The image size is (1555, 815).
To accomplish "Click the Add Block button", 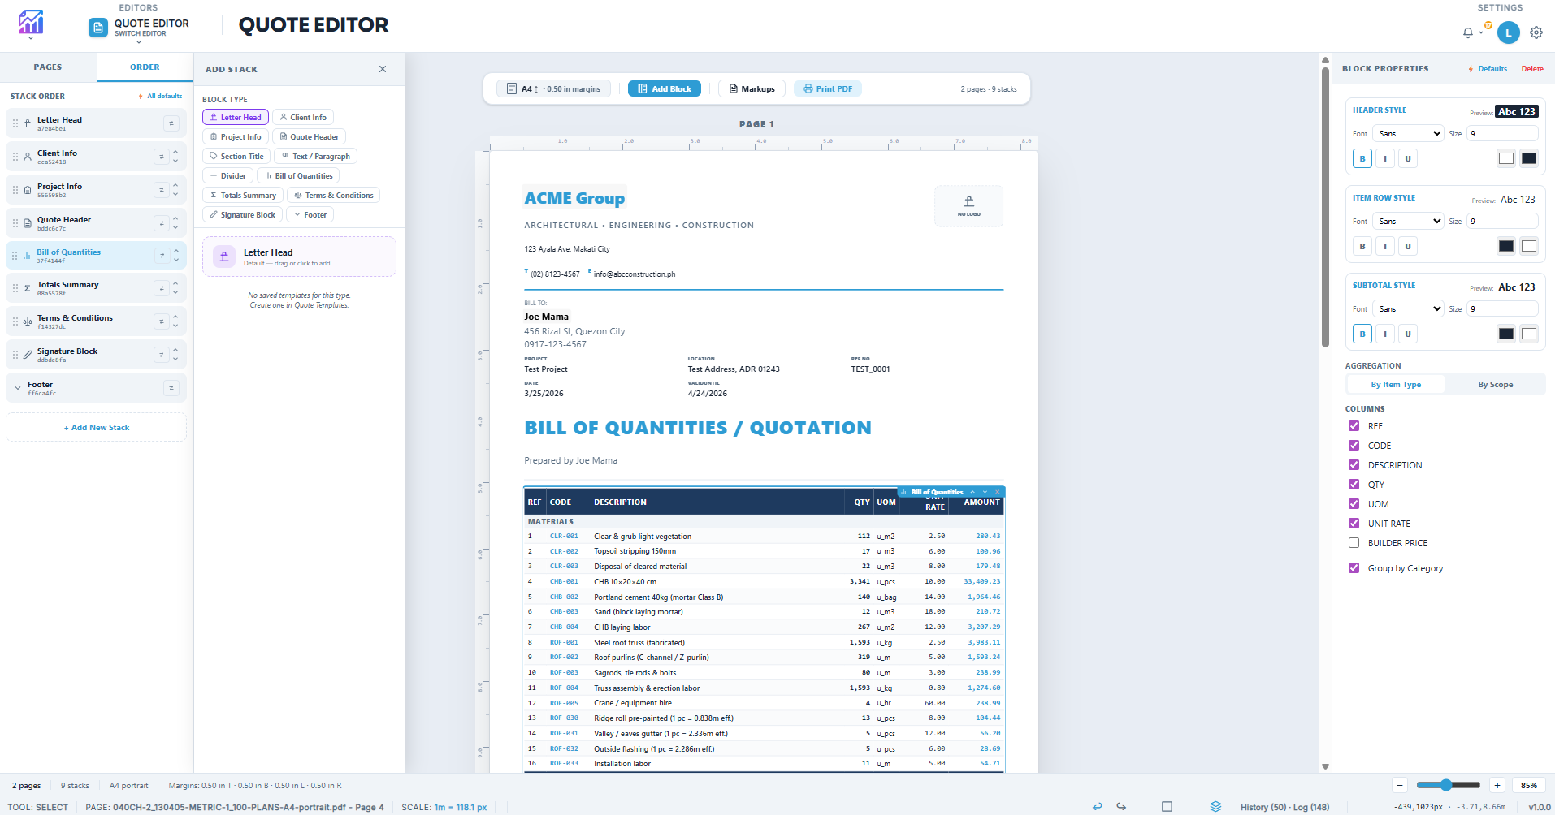I will [x=664, y=89].
